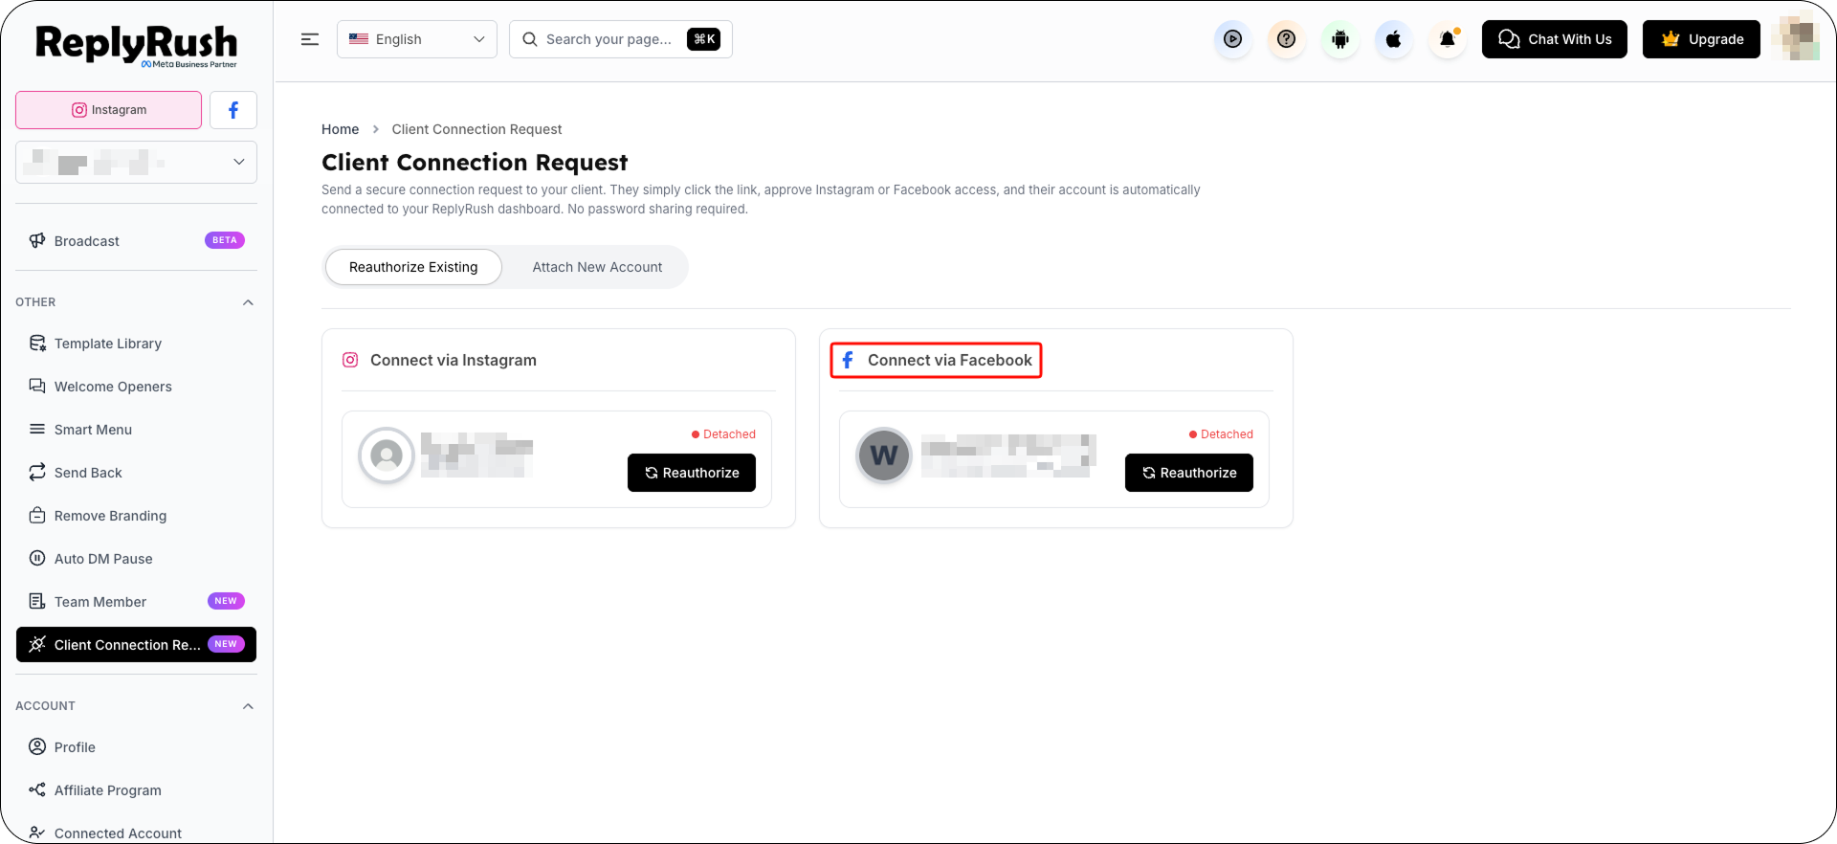The image size is (1837, 844).
Task: Click the ReplyRush logo
Action: (136, 45)
